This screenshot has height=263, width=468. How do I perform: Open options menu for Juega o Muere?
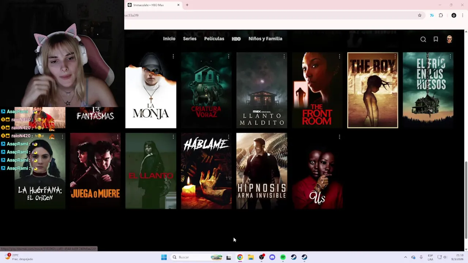point(118,137)
